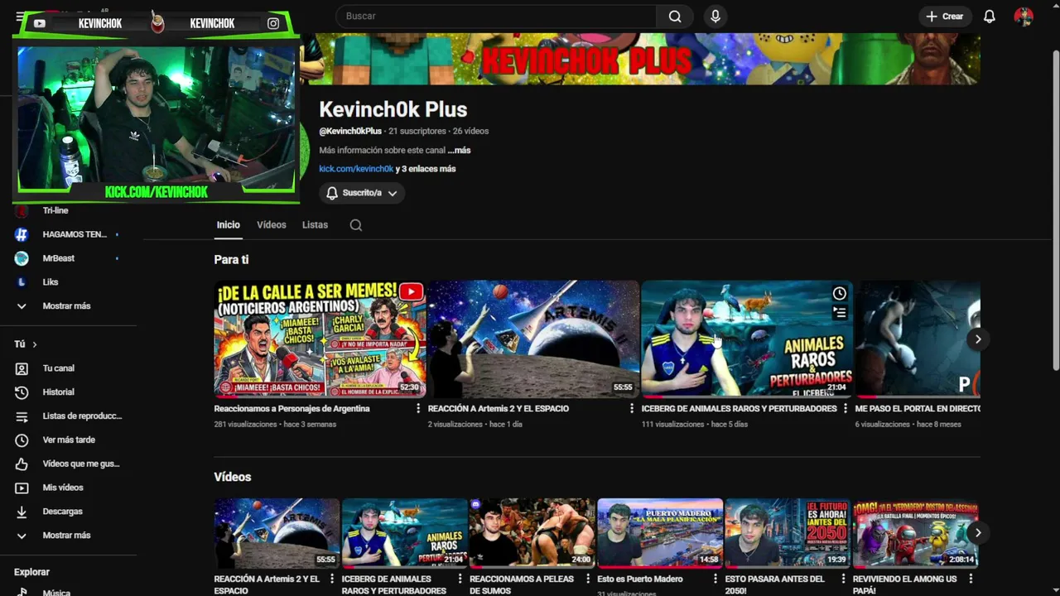Open options for REACCIÓN A Artemis 2 in Para ti
Viewport: 1060px width, 596px height.
point(632,409)
